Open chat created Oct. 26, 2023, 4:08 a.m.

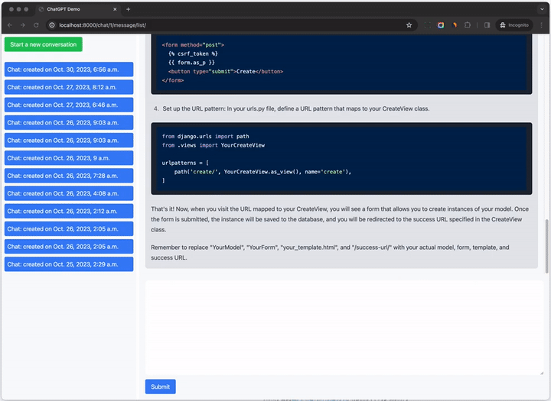click(x=69, y=193)
